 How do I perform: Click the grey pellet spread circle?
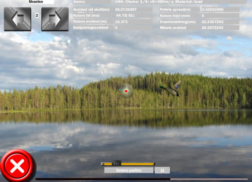[x=126, y=91]
